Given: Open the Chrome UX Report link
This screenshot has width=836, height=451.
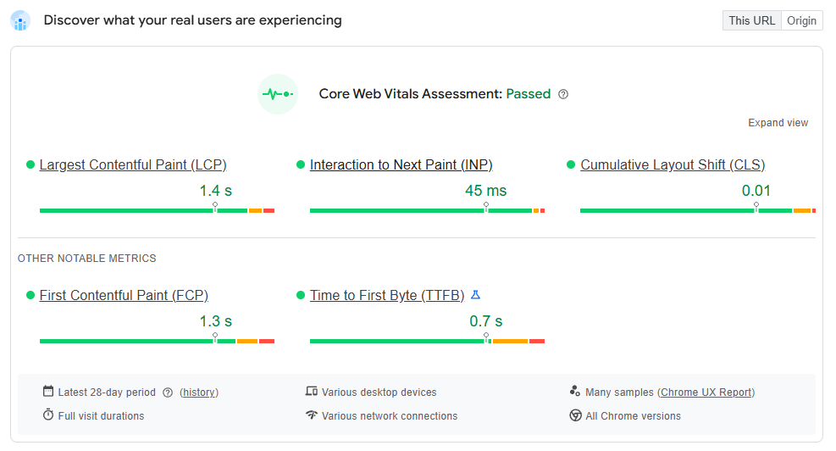Looking at the screenshot, I should tap(706, 393).
